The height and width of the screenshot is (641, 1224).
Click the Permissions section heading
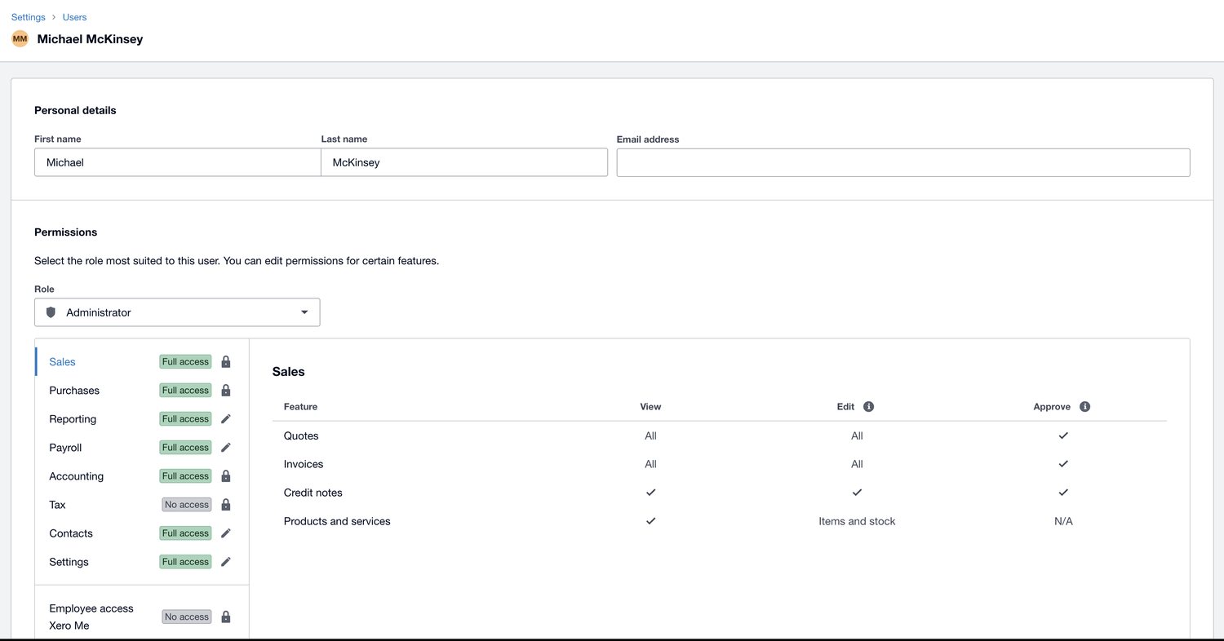click(65, 232)
